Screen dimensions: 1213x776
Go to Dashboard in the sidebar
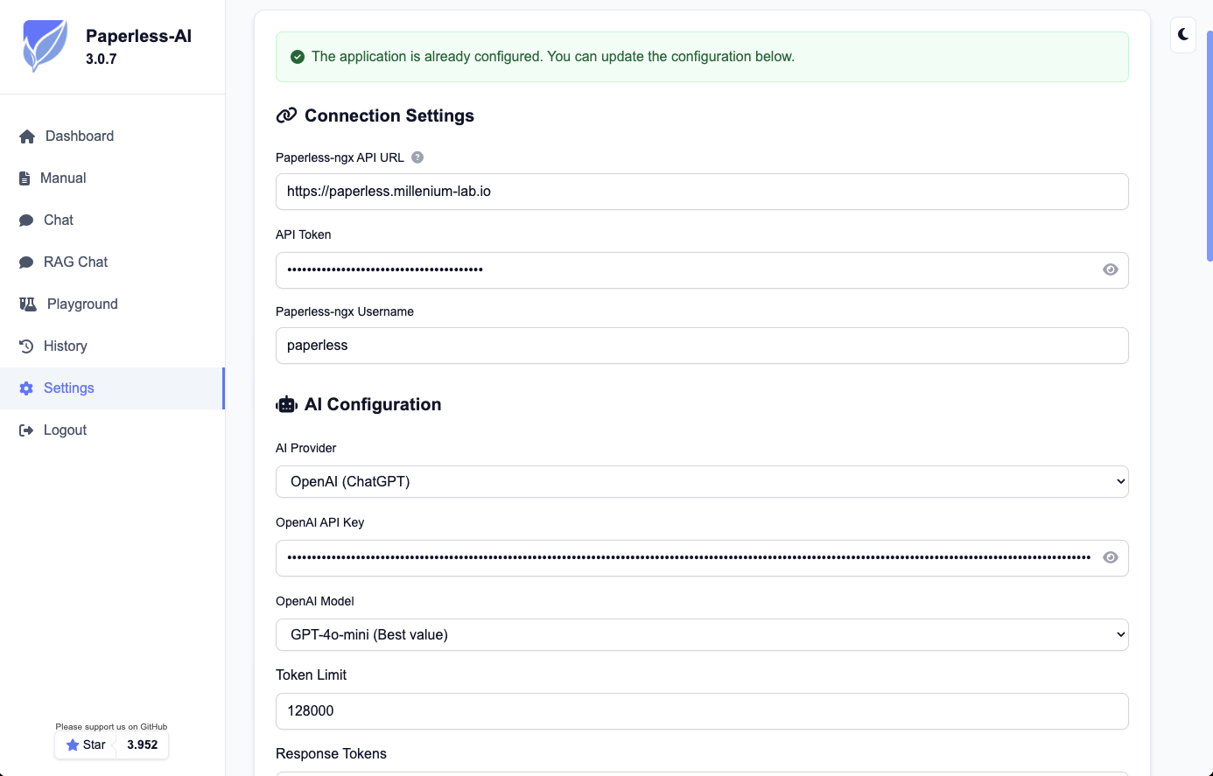tap(112, 136)
